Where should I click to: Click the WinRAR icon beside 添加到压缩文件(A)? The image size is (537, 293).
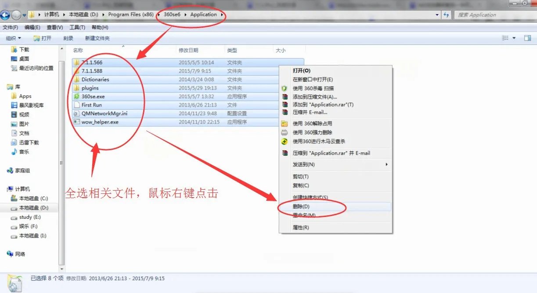point(285,97)
